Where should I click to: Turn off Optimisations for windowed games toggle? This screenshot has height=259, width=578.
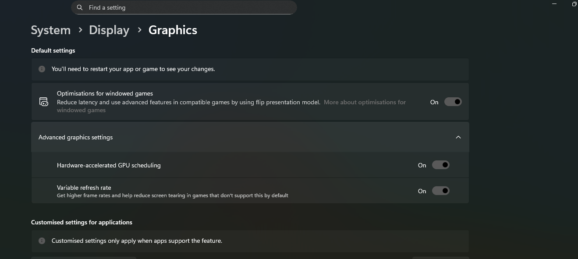coord(453,102)
